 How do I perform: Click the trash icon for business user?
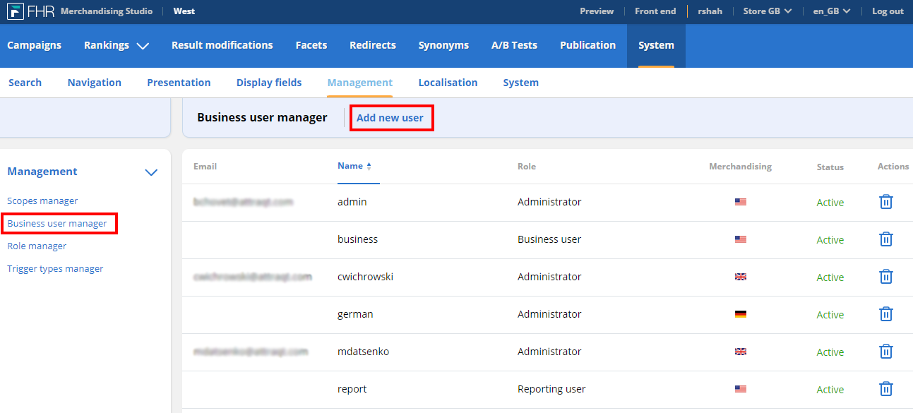[886, 239]
